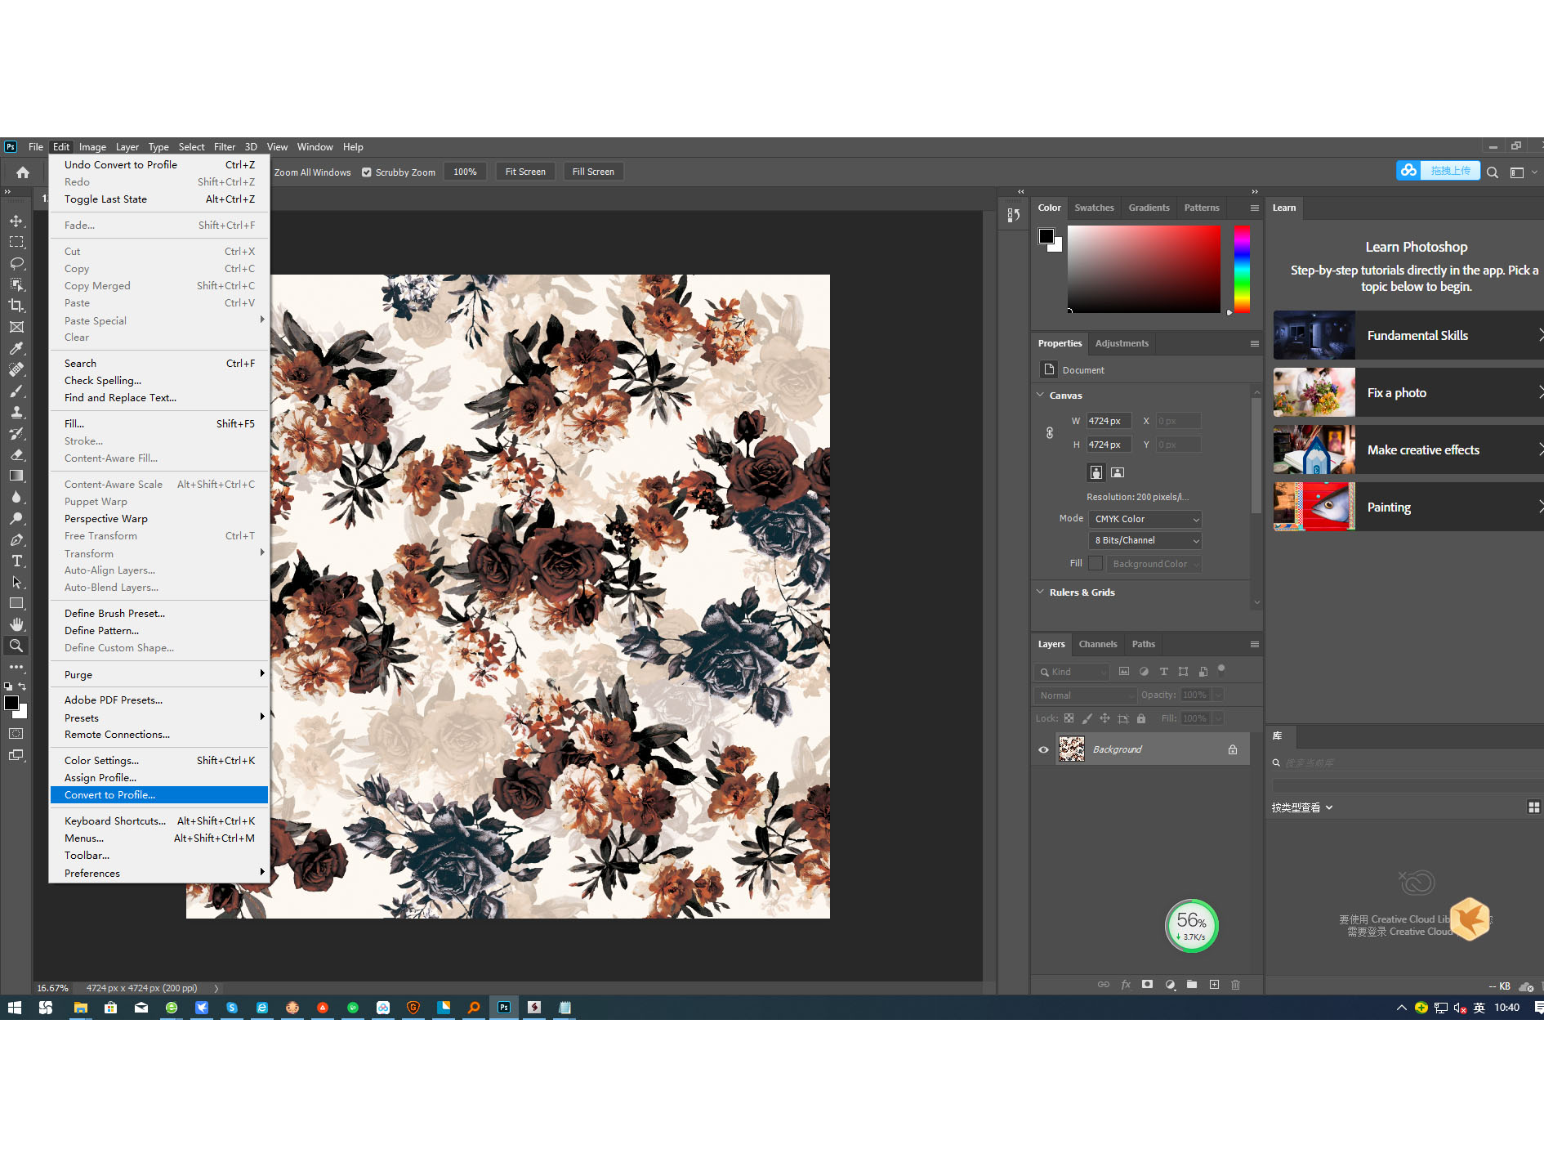Collapse the Rulers & Grids section

(1040, 592)
